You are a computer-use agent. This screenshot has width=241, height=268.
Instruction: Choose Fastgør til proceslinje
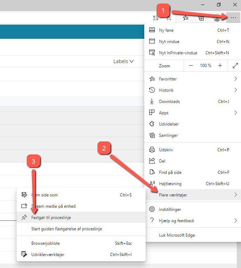click(81, 218)
